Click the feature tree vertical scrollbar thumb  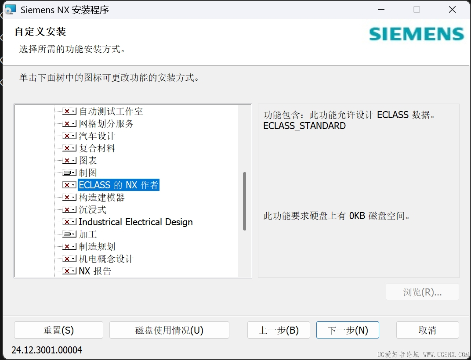245,201
